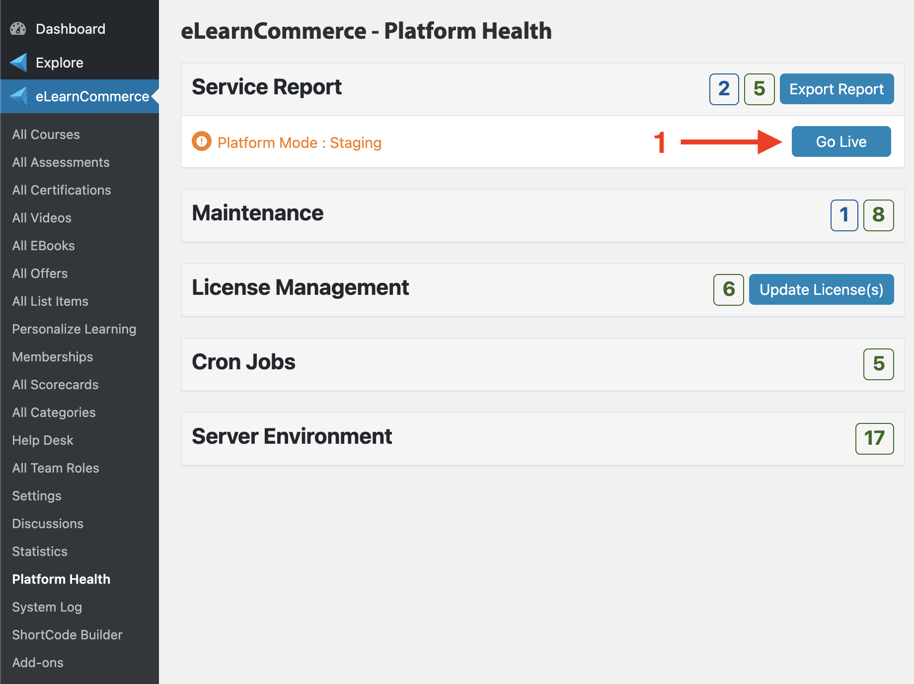This screenshot has height=684, width=914.
Task: Click the eLearnCommerce paper-plane icon
Action: point(18,96)
